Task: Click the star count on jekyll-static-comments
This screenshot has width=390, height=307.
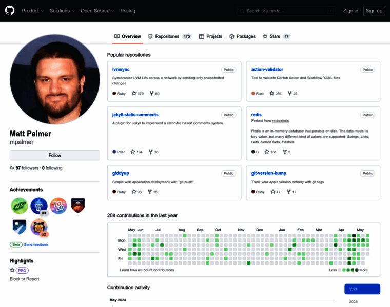Action: point(136,152)
